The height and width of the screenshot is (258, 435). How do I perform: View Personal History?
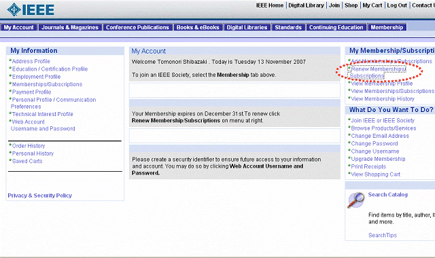point(33,153)
